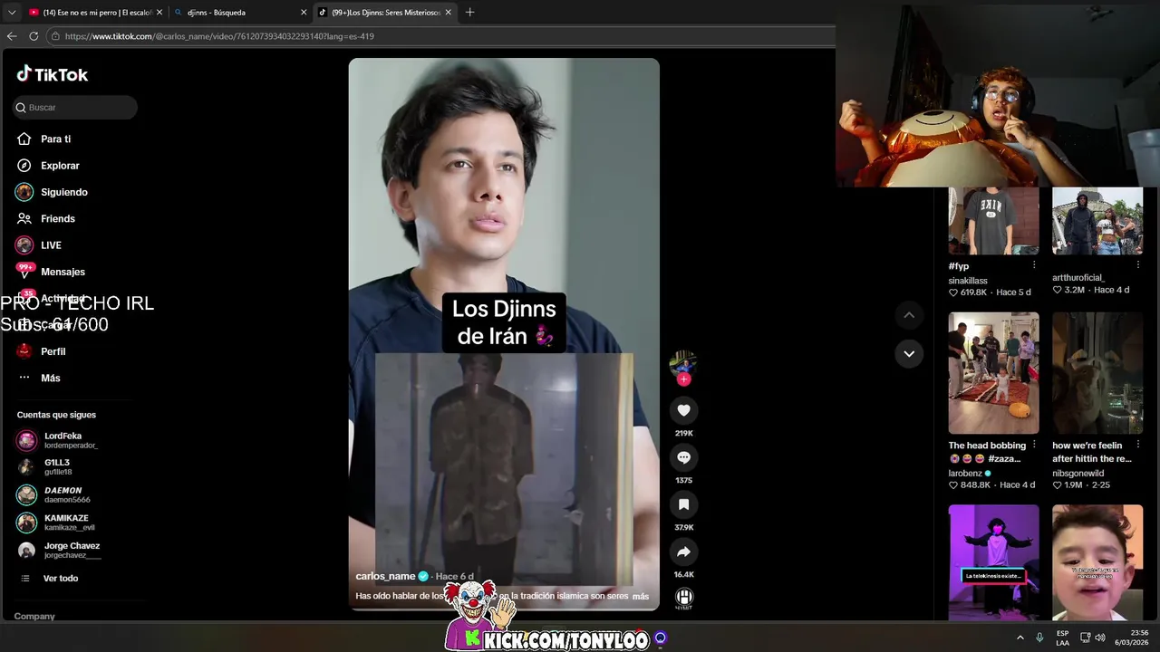Image resolution: width=1160 pixels, height=652 pixels.
Task: Like the video with heart icon
Action: 683,410
